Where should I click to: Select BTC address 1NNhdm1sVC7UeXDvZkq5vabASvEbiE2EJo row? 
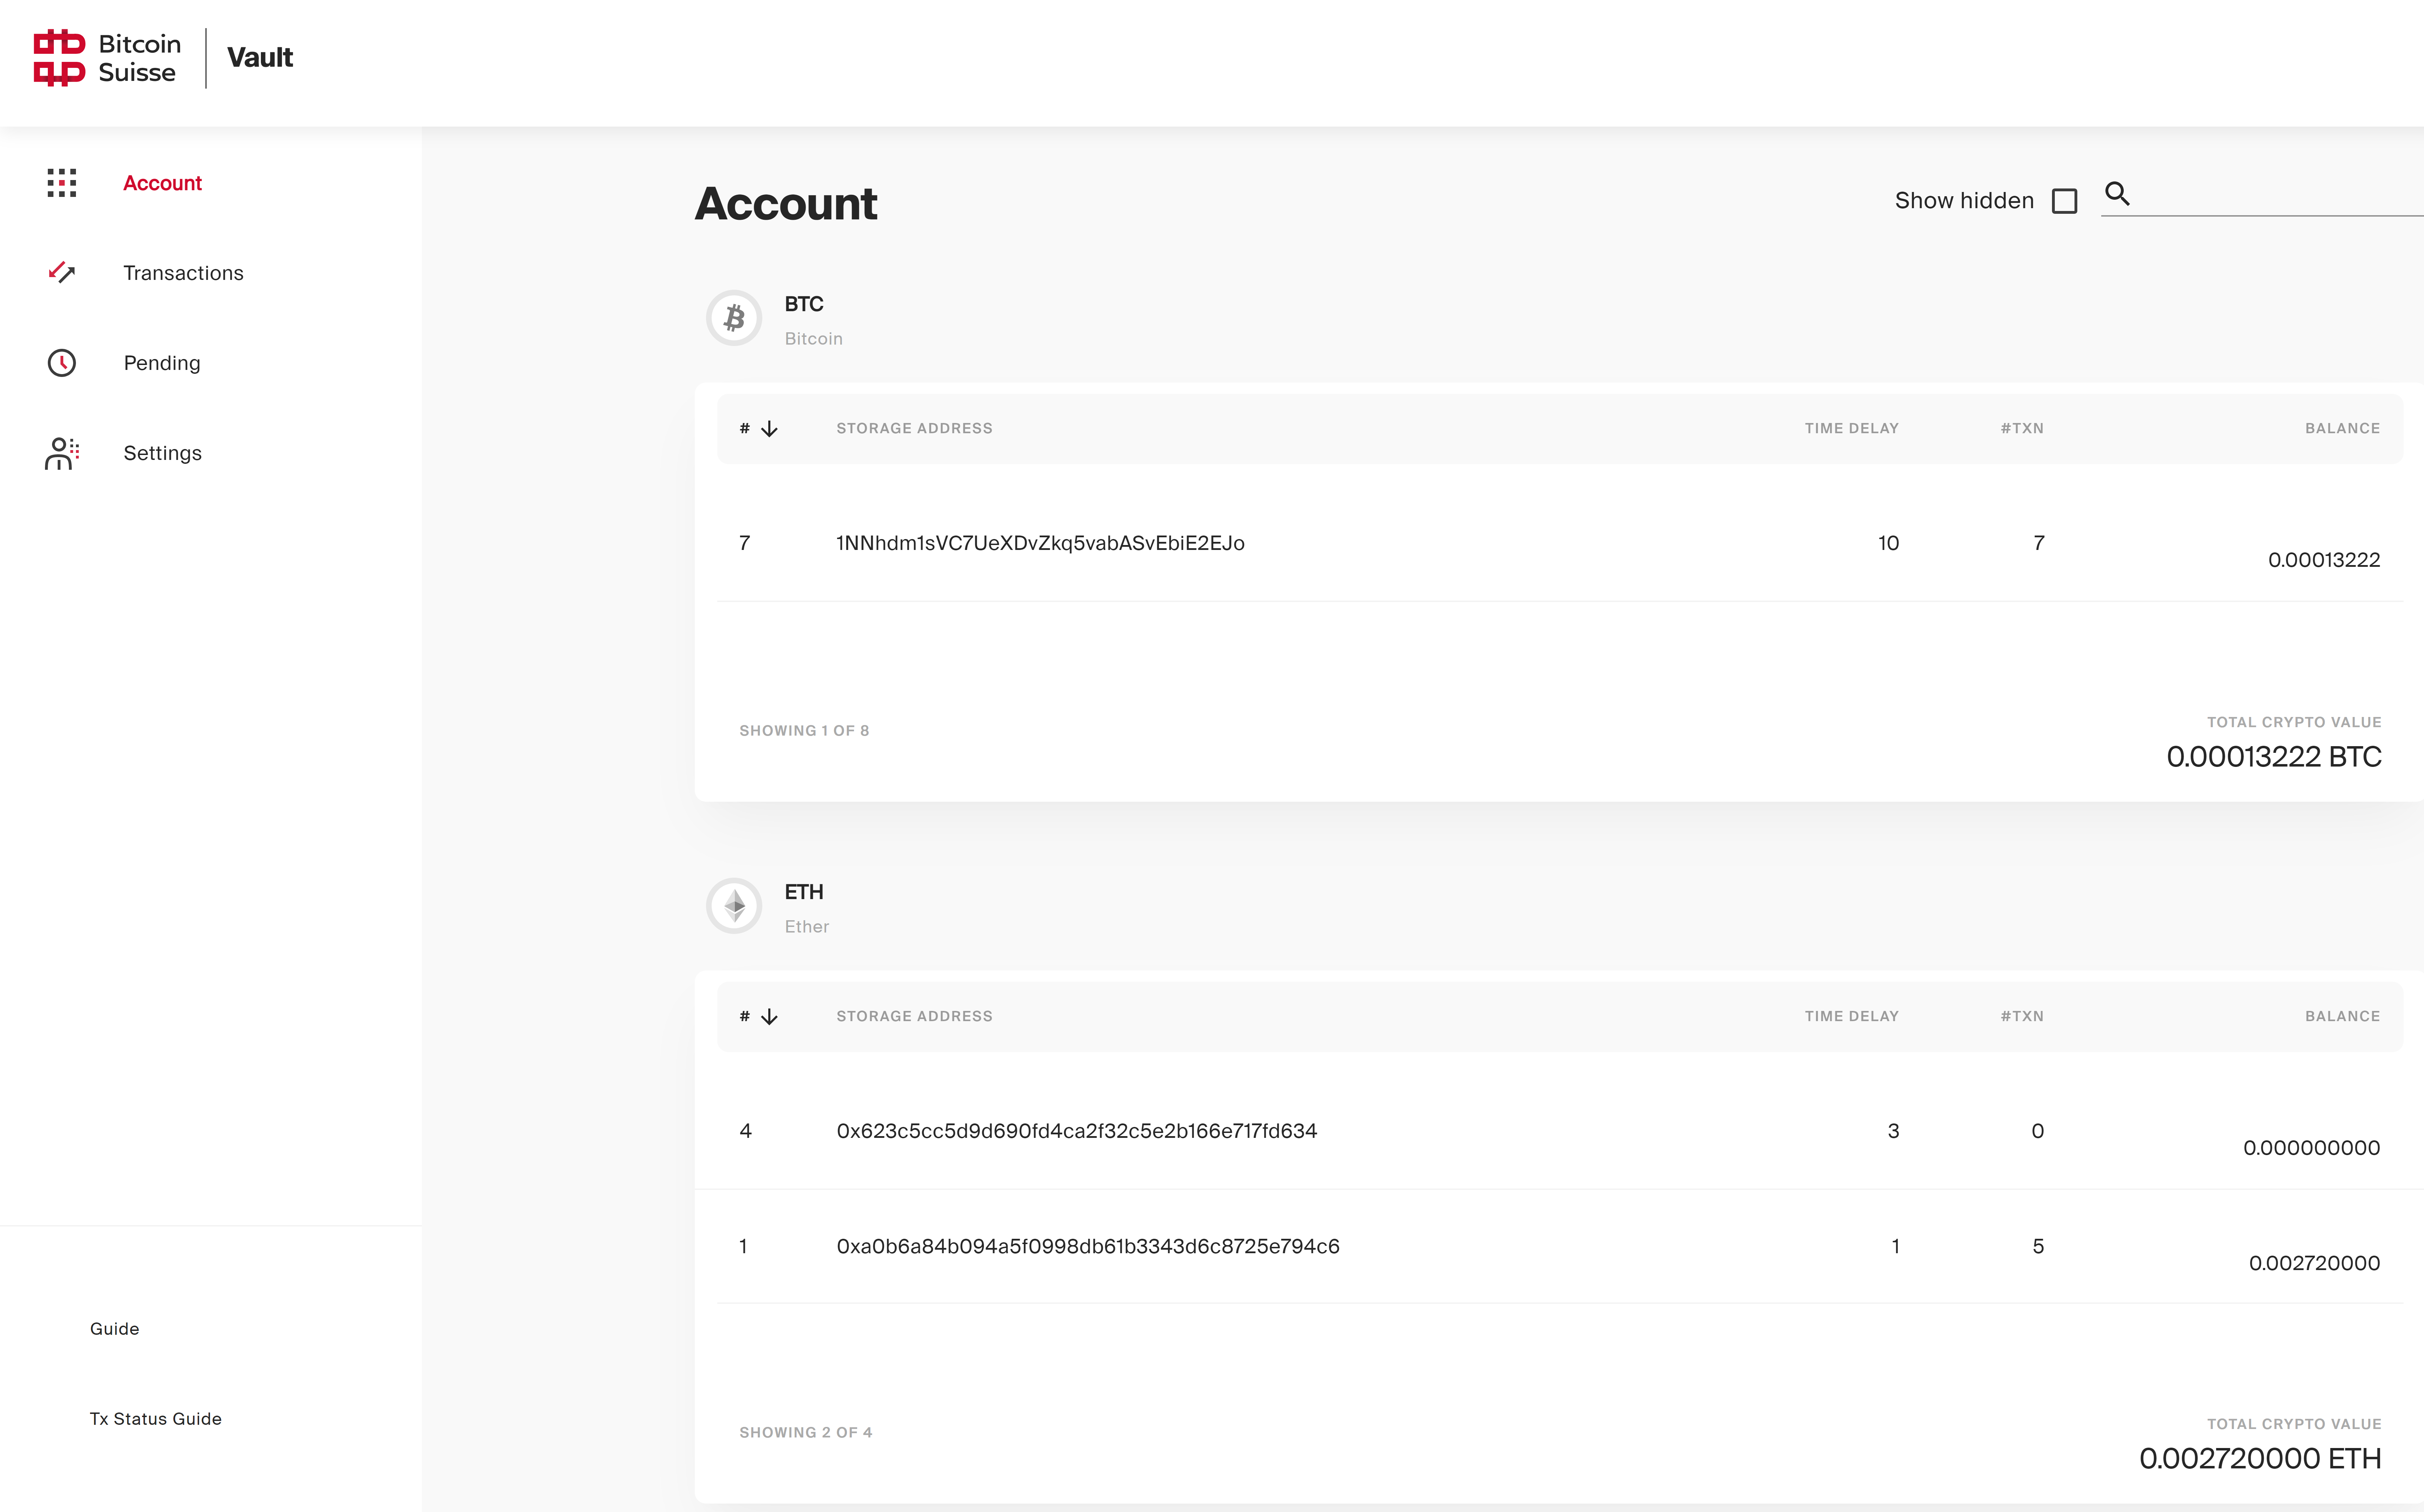(x=1040, y=543)
